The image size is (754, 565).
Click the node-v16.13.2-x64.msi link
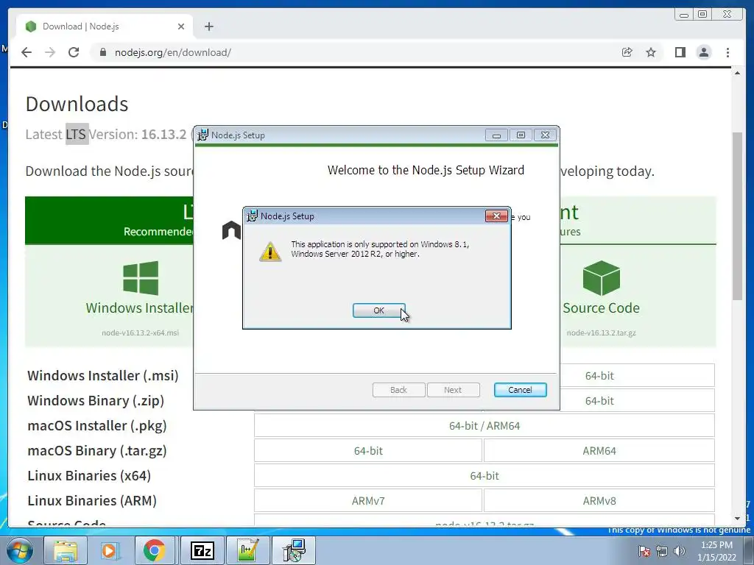tap(141, 333)
